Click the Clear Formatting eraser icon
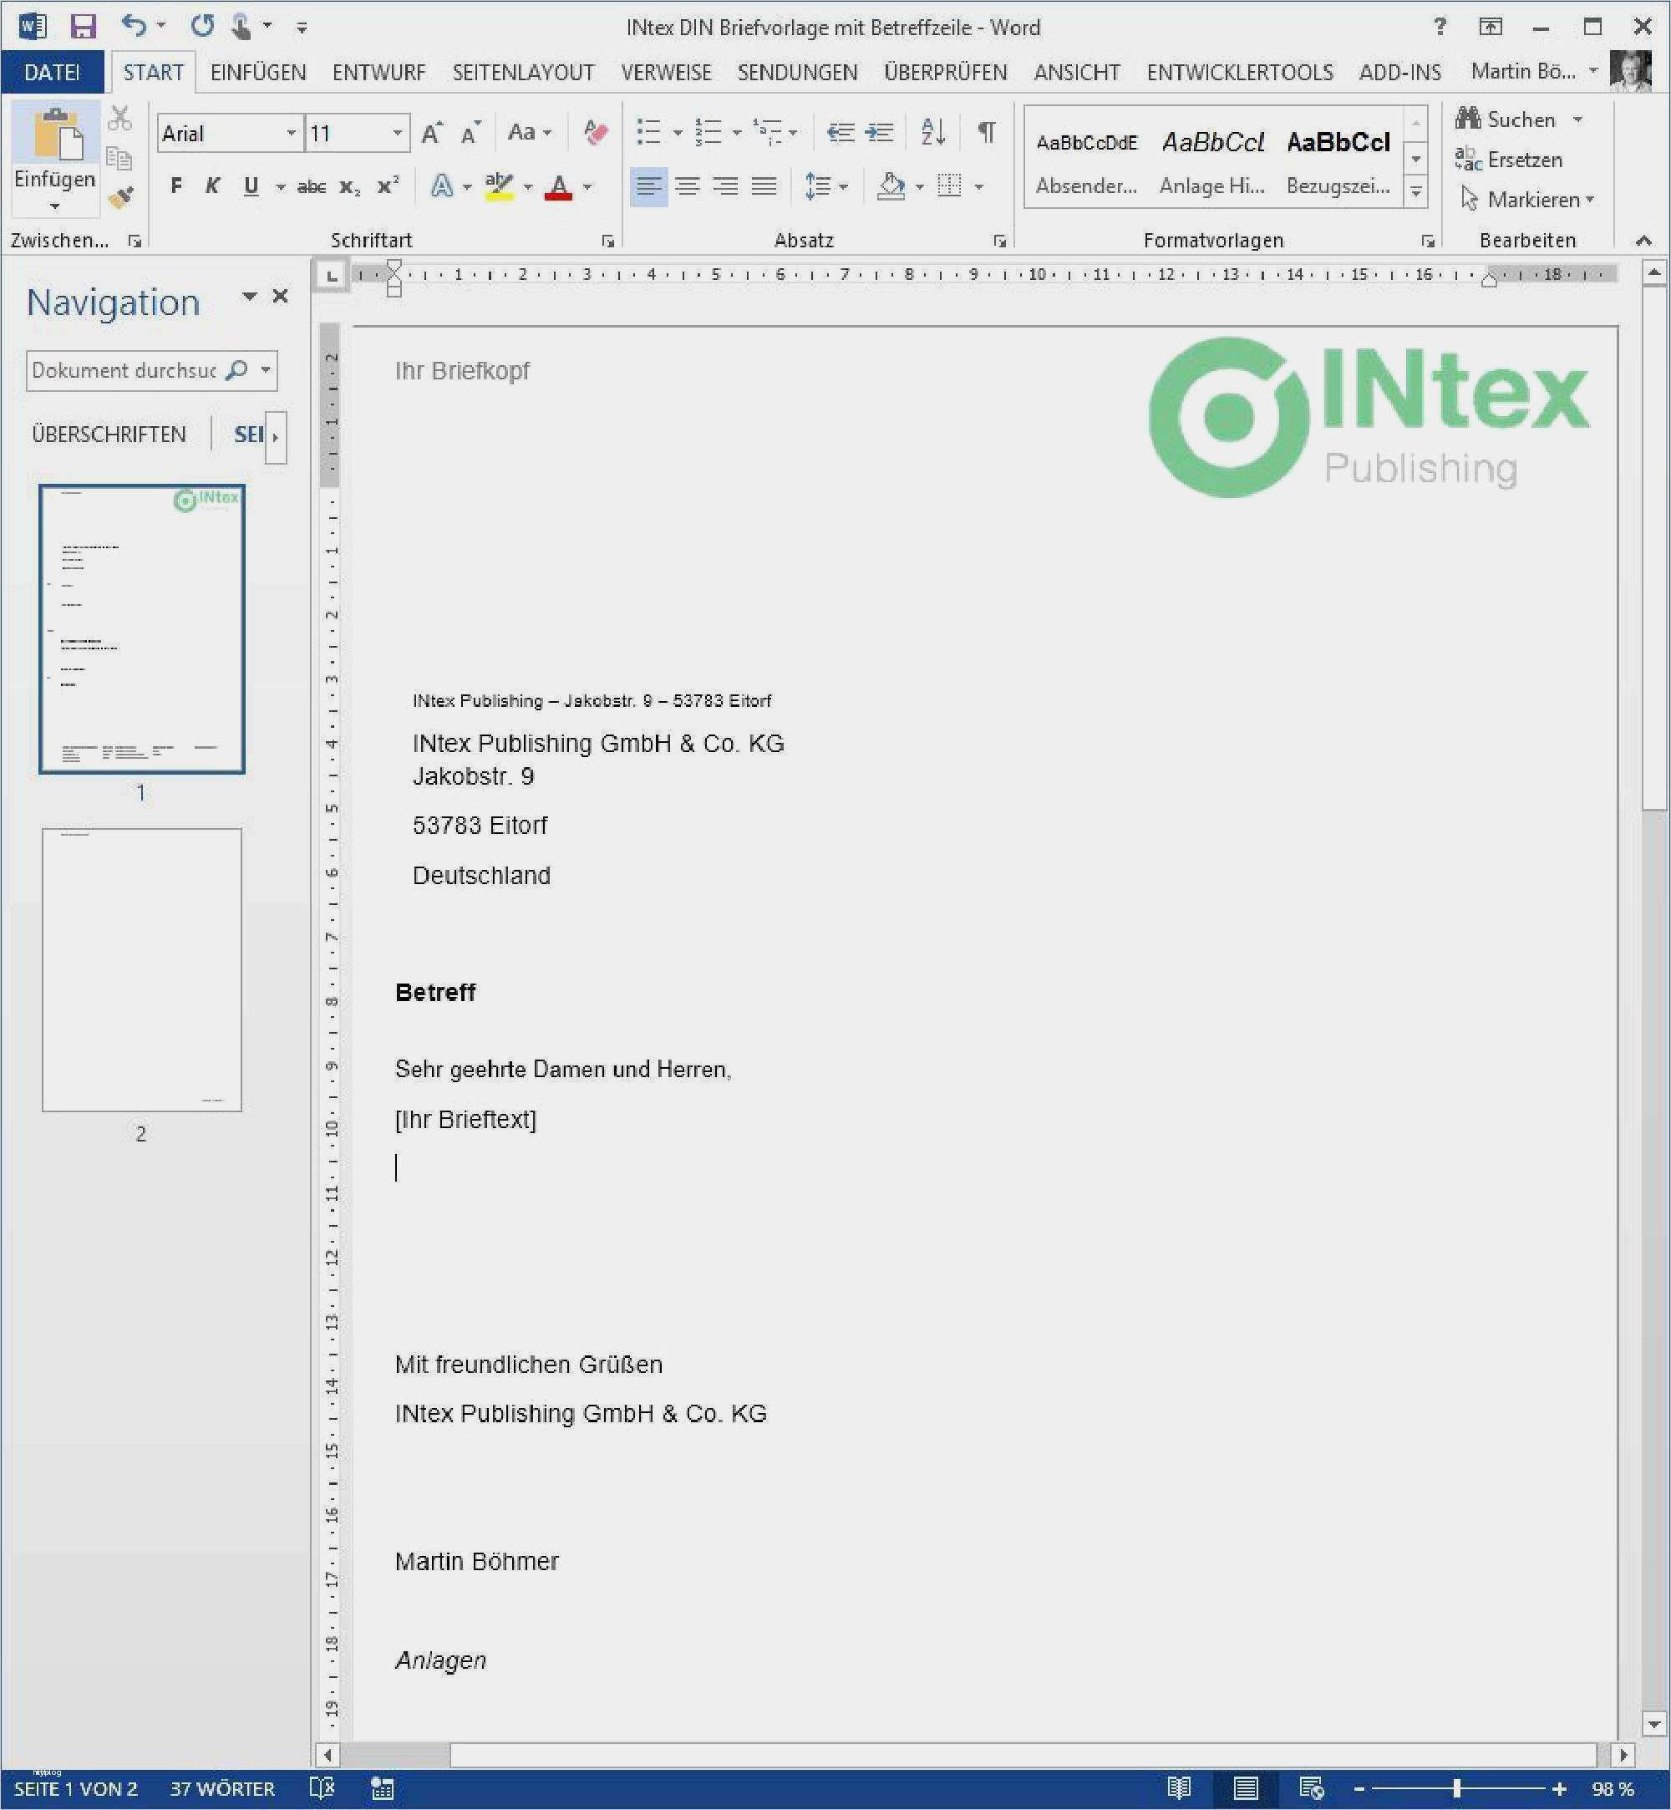This screenshot has width=1671, height=1810. click(x=595, y=133)
